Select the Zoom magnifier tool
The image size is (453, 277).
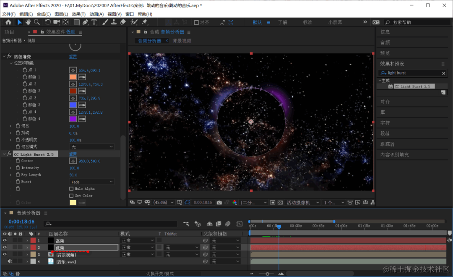[37, 22]
